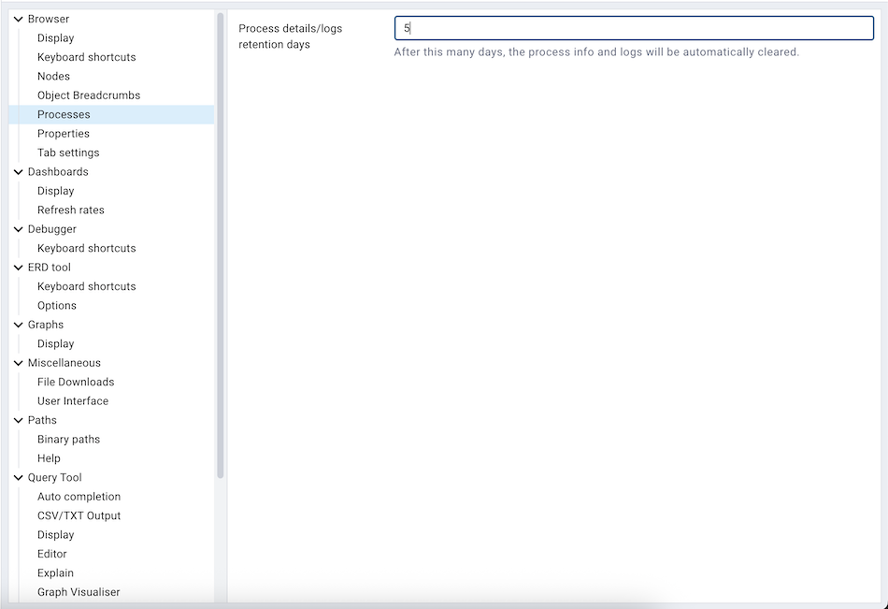The image size is (888, 609).
Task: Open File Downloads under Miscellaneous
Action: point(75,382)
